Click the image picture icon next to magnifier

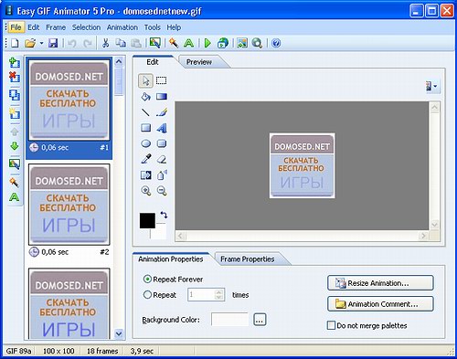(x=242, y=43)
